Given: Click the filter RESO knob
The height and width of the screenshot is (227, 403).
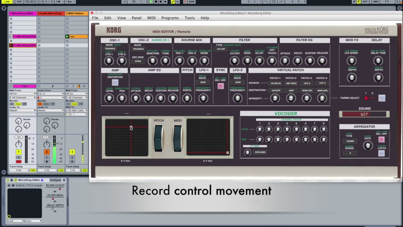Looking at the screenshot, I should click(247, 61).
